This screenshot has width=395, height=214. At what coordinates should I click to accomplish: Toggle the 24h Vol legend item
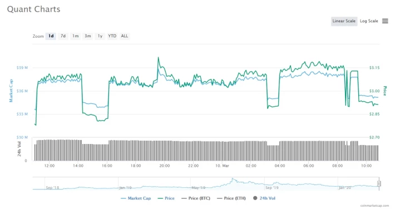coord(264,198)
